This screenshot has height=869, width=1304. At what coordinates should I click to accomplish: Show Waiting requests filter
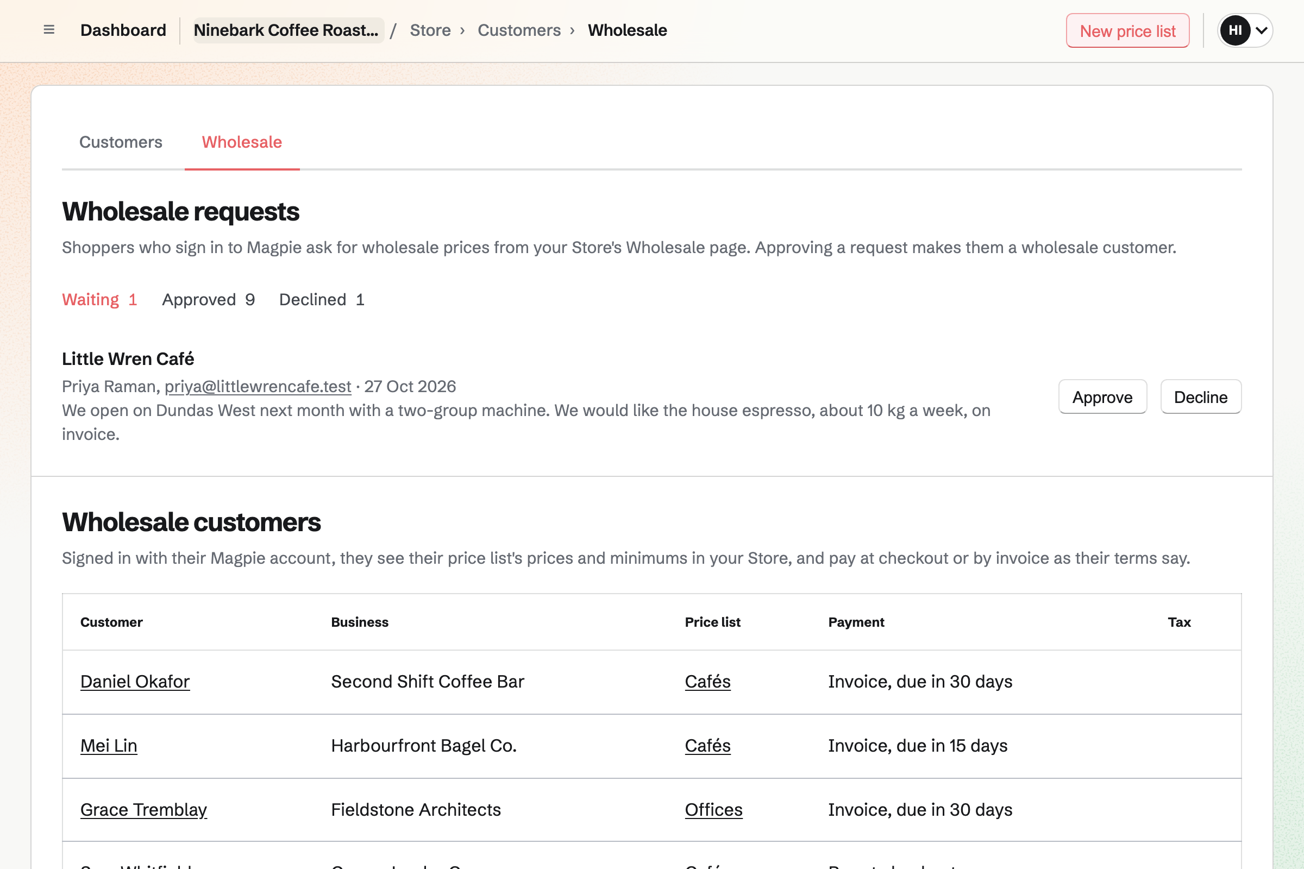pyautogui.click(x=99, y=299)
